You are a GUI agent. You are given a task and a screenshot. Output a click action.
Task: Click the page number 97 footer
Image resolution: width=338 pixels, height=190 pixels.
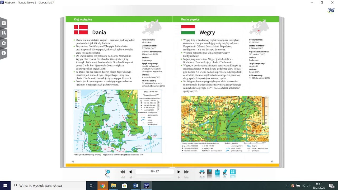point(272,161)
